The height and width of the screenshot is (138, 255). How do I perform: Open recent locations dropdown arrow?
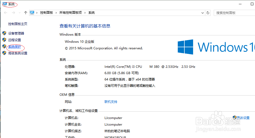point(20,13)
